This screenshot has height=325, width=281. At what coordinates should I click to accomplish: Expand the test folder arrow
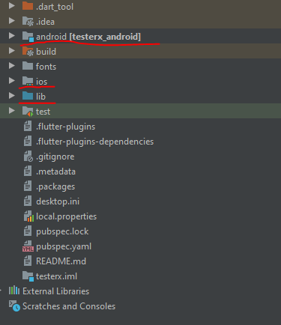[x=11, y=111]
